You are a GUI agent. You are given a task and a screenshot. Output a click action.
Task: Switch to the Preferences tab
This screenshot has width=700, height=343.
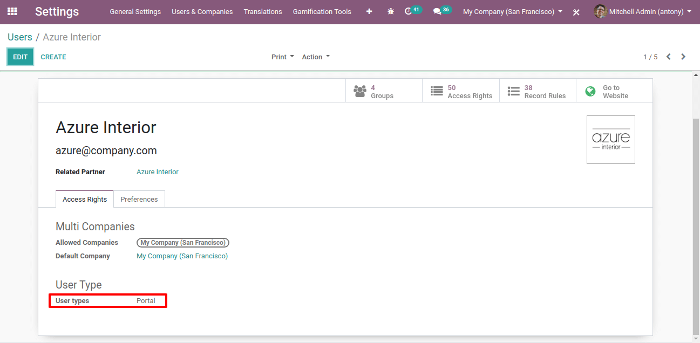tap(139, 199)
